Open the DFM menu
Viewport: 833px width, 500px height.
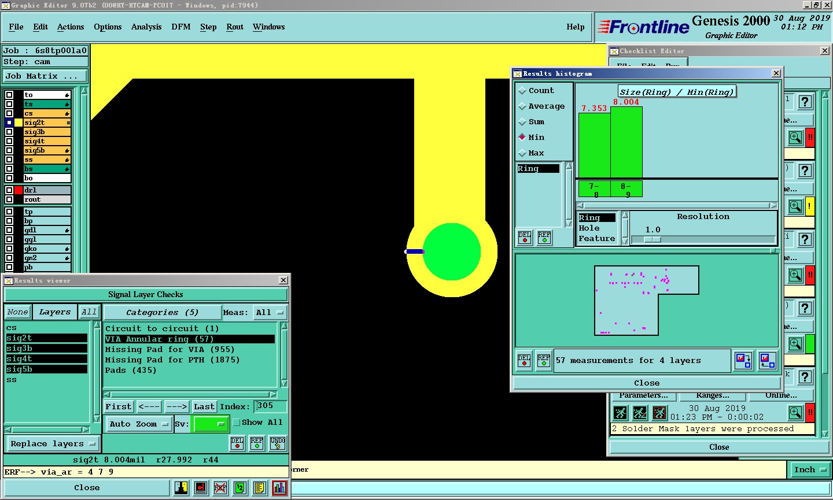pyautogui.click(x=181, y=27)
